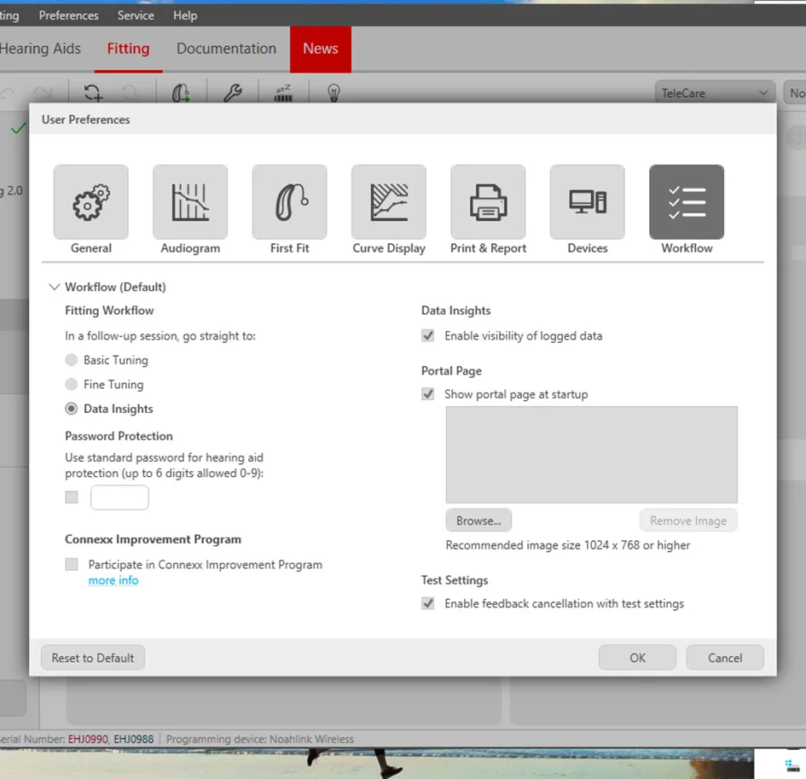
Task: Open Curve Display preferences
Action: point(389,202)
